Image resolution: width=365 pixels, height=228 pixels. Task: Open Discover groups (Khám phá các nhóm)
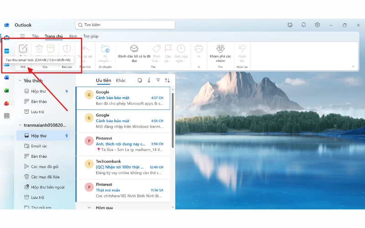point(220,53)
